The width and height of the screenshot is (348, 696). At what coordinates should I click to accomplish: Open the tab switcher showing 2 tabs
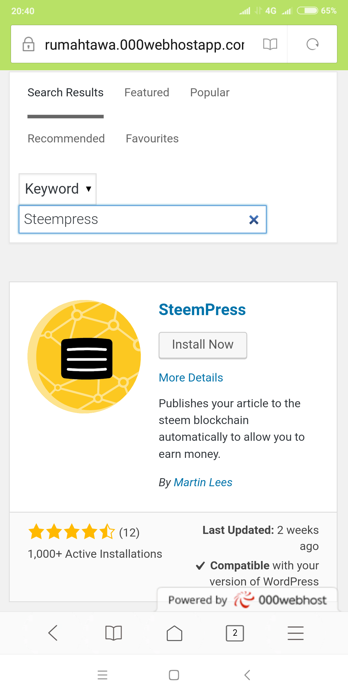(x=235, y=633)
